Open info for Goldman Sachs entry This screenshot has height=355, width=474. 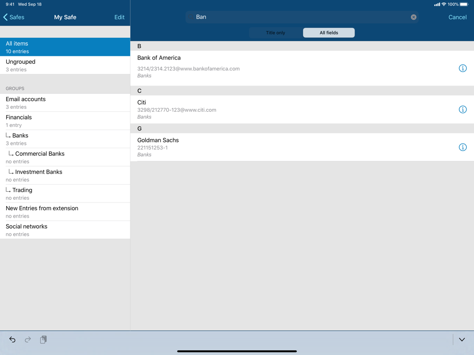[x=463, y=147]
